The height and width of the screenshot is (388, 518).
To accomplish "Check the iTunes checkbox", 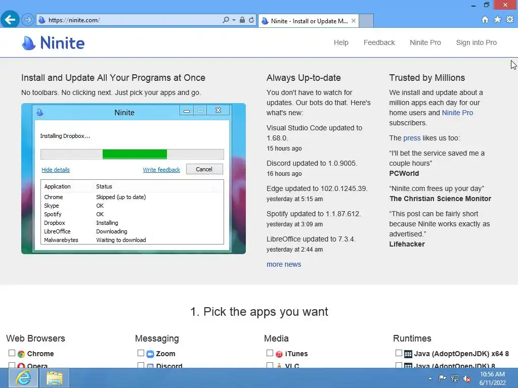I will click(270, 353).
